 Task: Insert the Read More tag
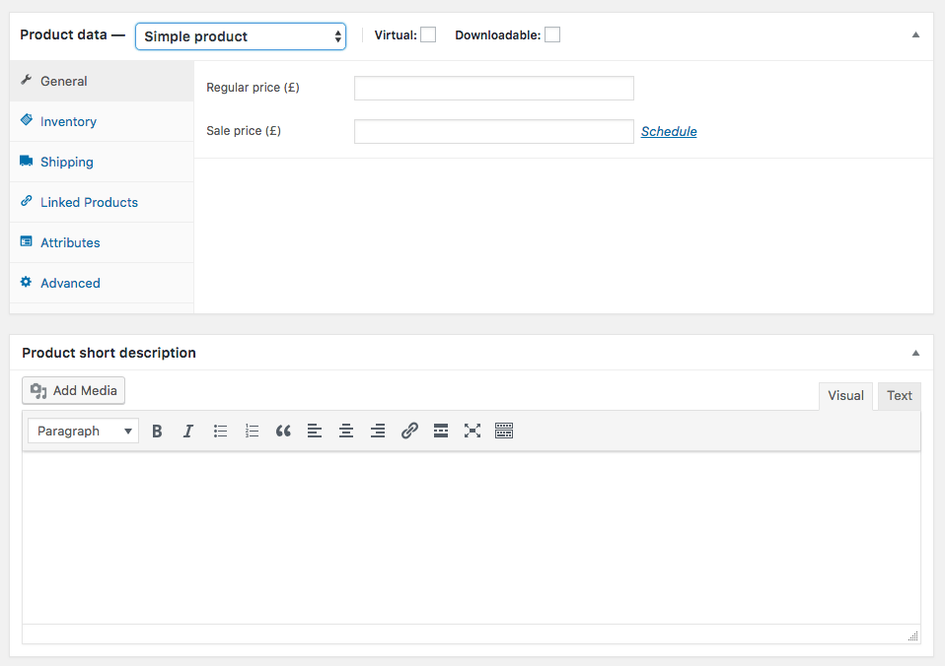pos(441,431)
